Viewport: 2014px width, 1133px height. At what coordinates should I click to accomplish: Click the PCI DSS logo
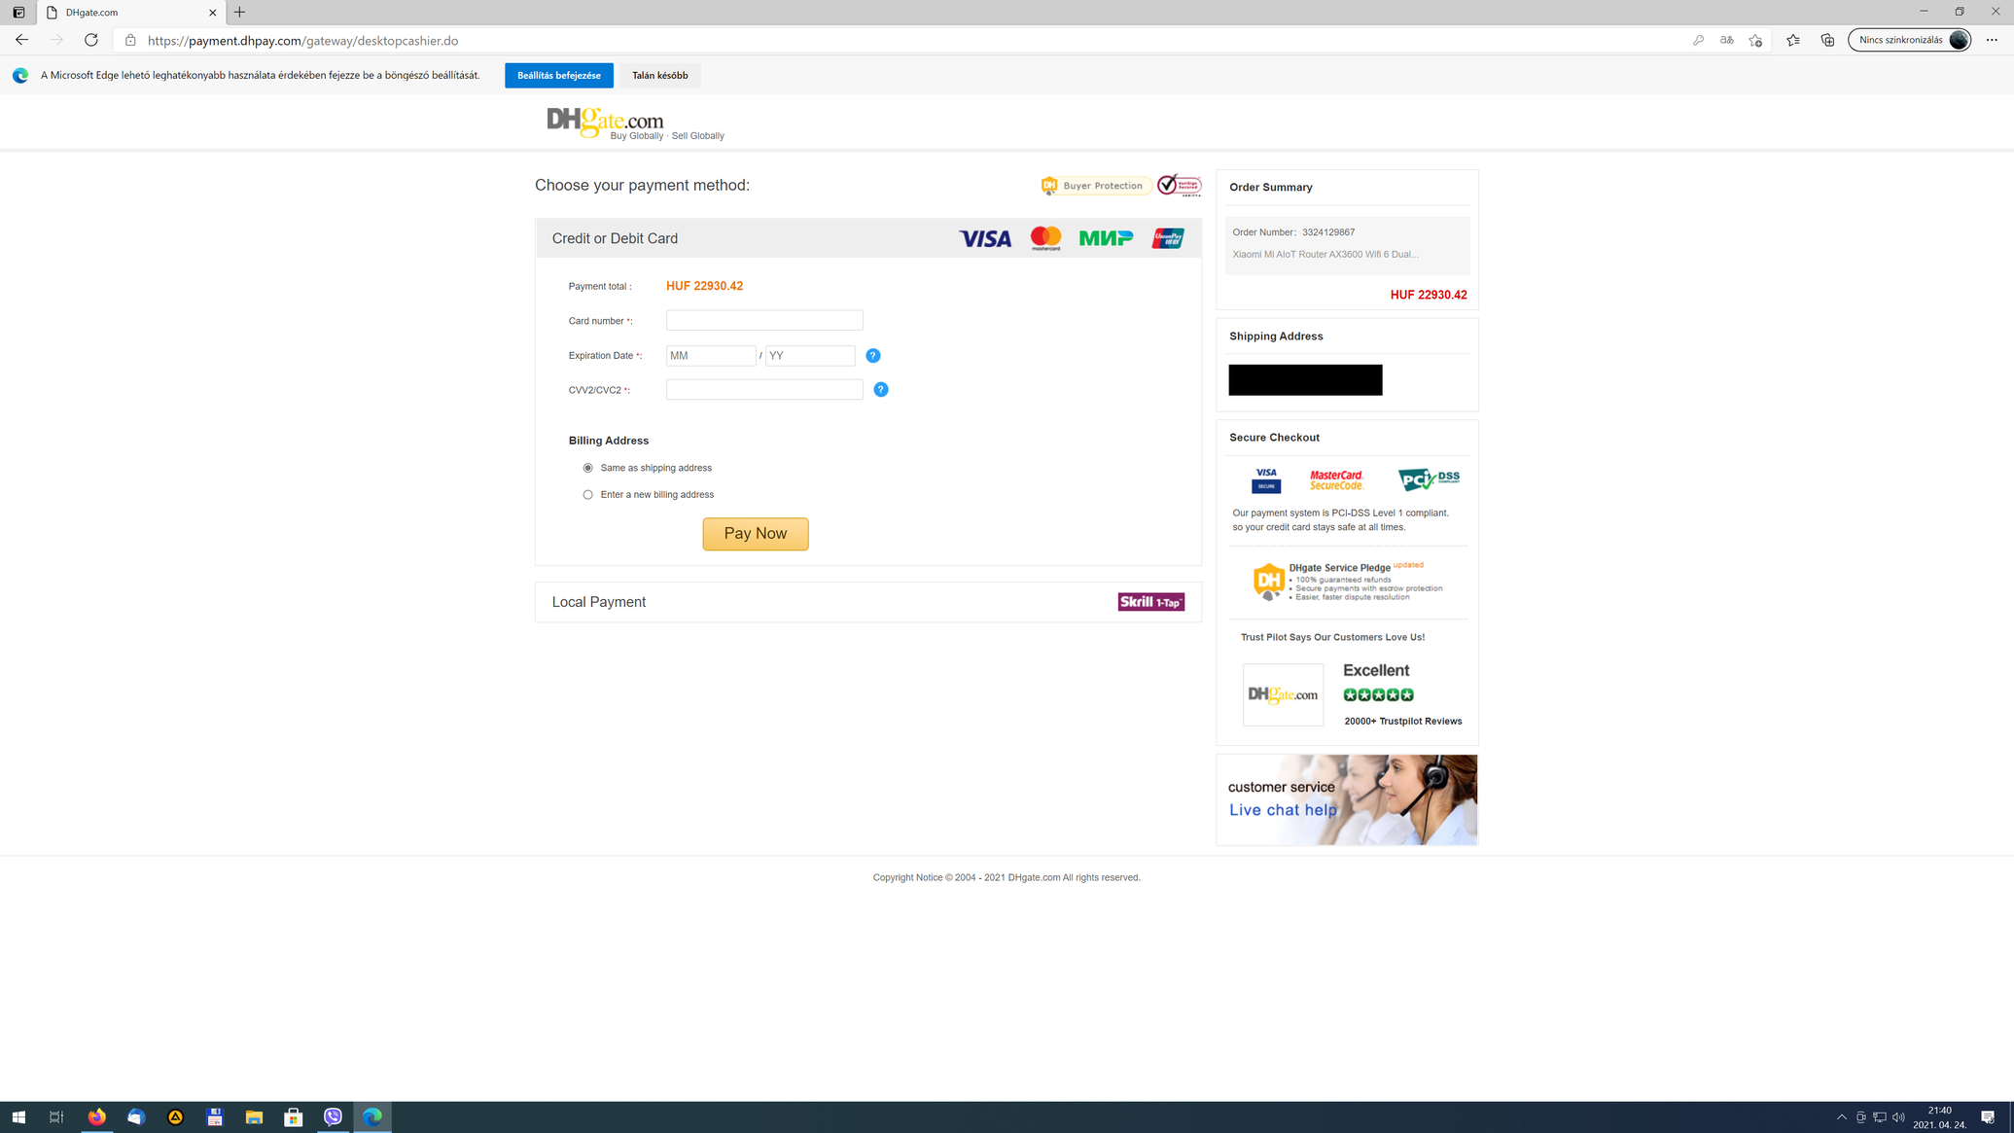tap(1428, 479)
